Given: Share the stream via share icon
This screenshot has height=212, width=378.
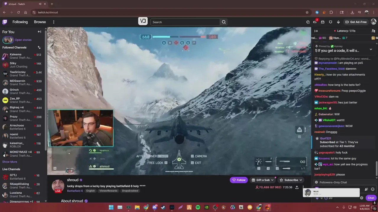Looking at the screenshot, I should [297, 187].
